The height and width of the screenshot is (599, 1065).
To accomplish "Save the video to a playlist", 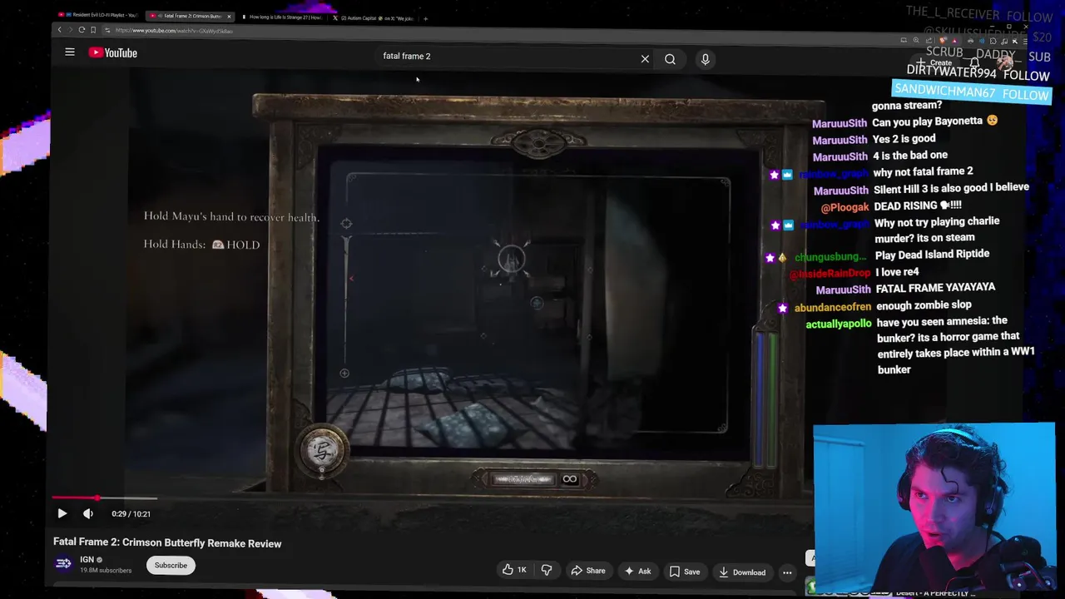I will coord(685,572).
